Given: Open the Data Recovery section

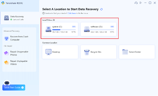Looking at the screenshot, I should (x=20, y=18).
